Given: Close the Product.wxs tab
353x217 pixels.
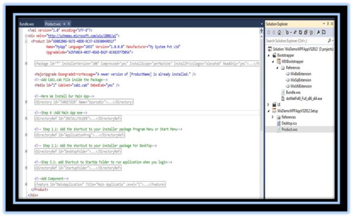Looking at the screenshot, I should click(68, 24).
